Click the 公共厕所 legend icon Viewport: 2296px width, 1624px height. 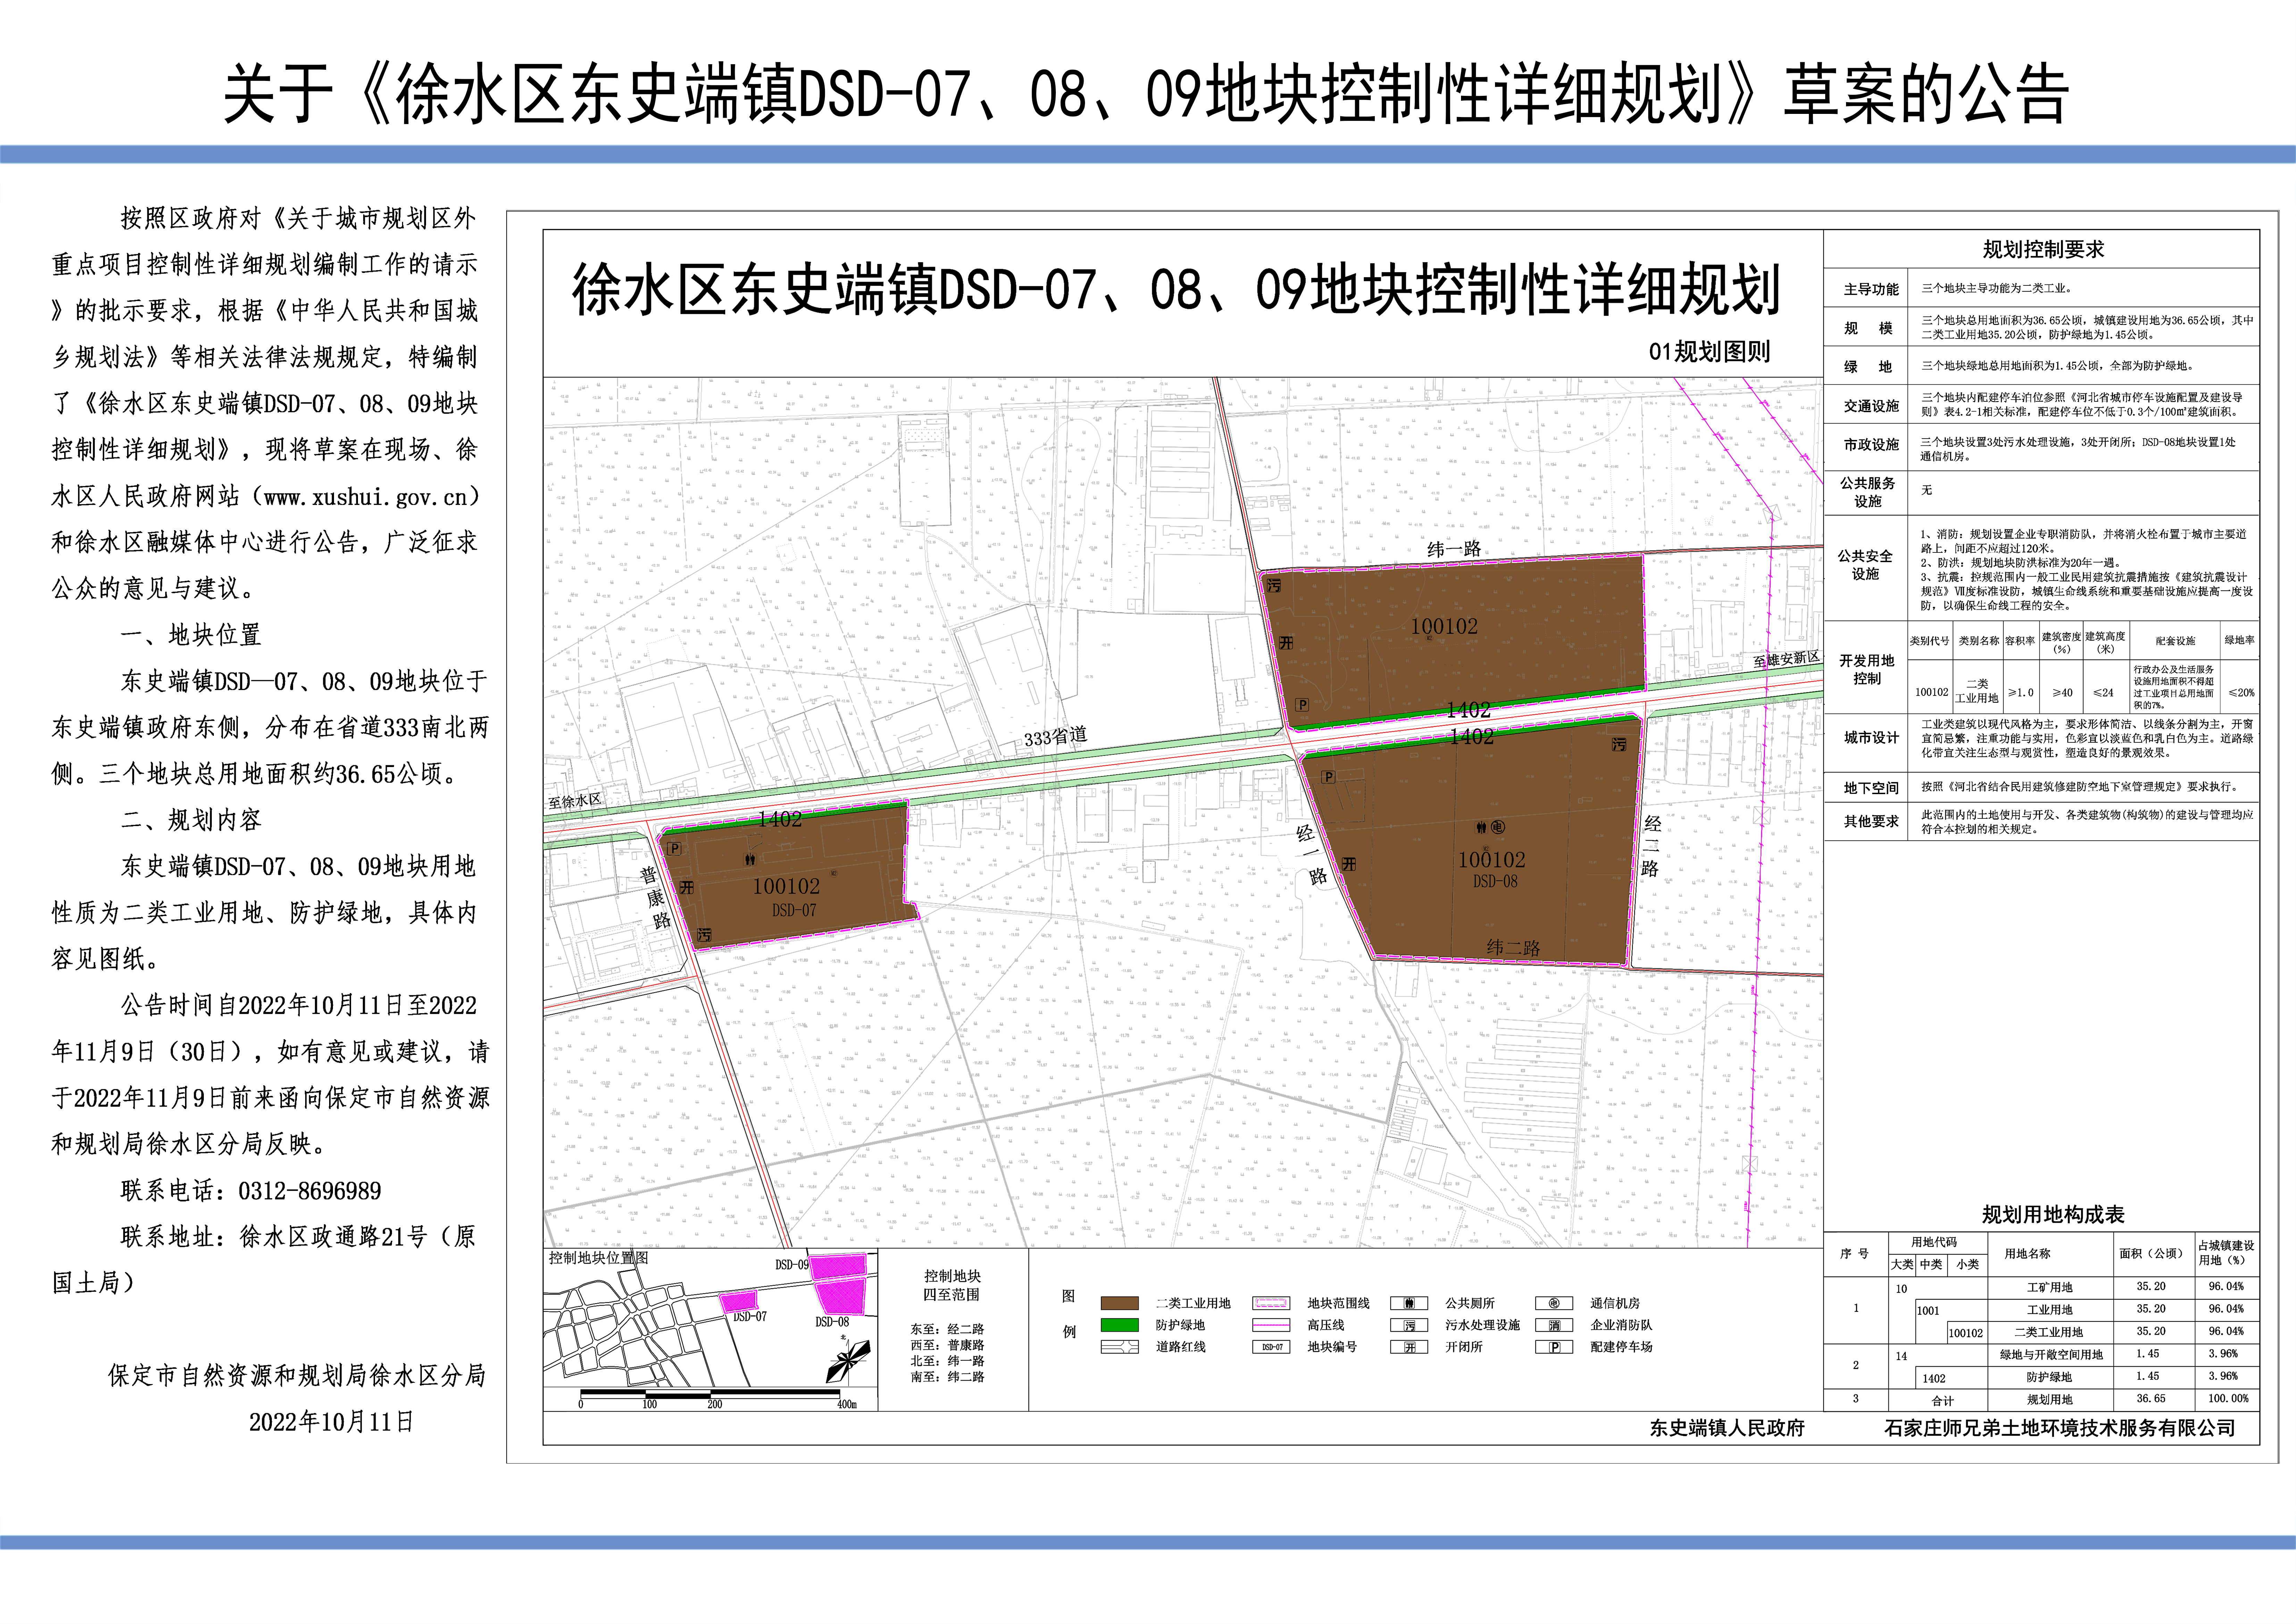pos(1409,1303)
